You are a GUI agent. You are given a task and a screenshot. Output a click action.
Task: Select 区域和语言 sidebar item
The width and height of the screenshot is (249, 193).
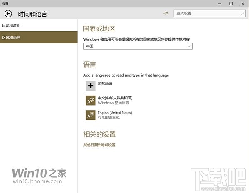point(39,37)
